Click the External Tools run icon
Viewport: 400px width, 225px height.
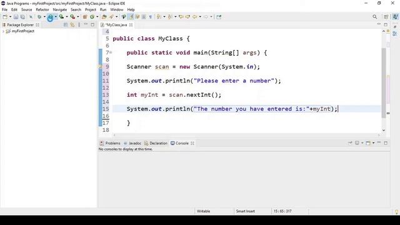(x=72, y=17)
